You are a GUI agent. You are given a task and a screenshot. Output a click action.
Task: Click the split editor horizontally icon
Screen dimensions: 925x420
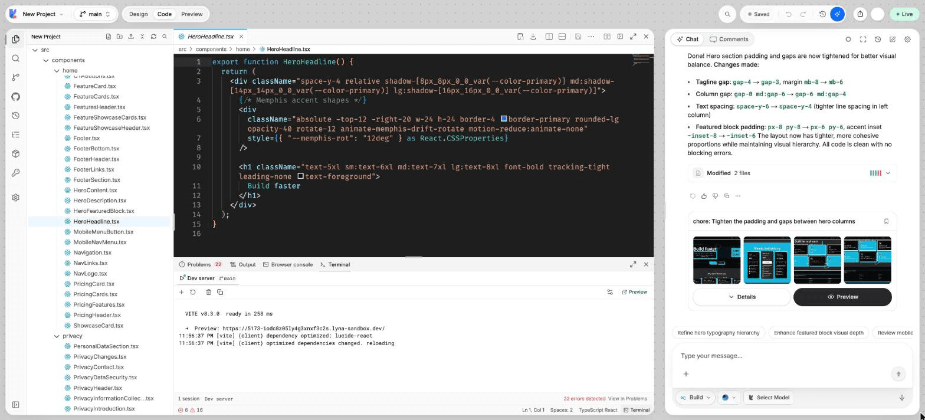pos(562,37)
